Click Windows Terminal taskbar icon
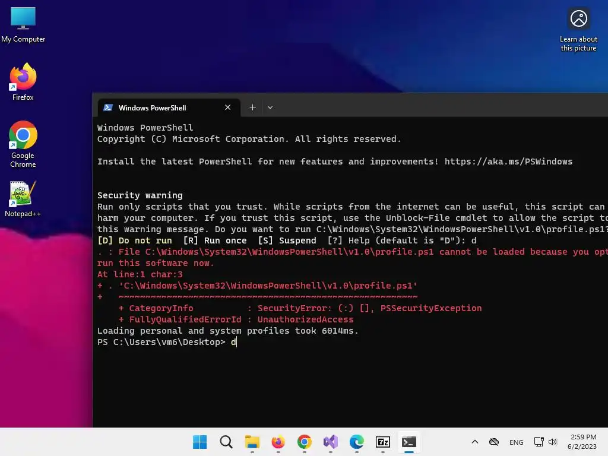Image resolution: width=608 pixels, height=456 pixels. click(x=408, y=442)
